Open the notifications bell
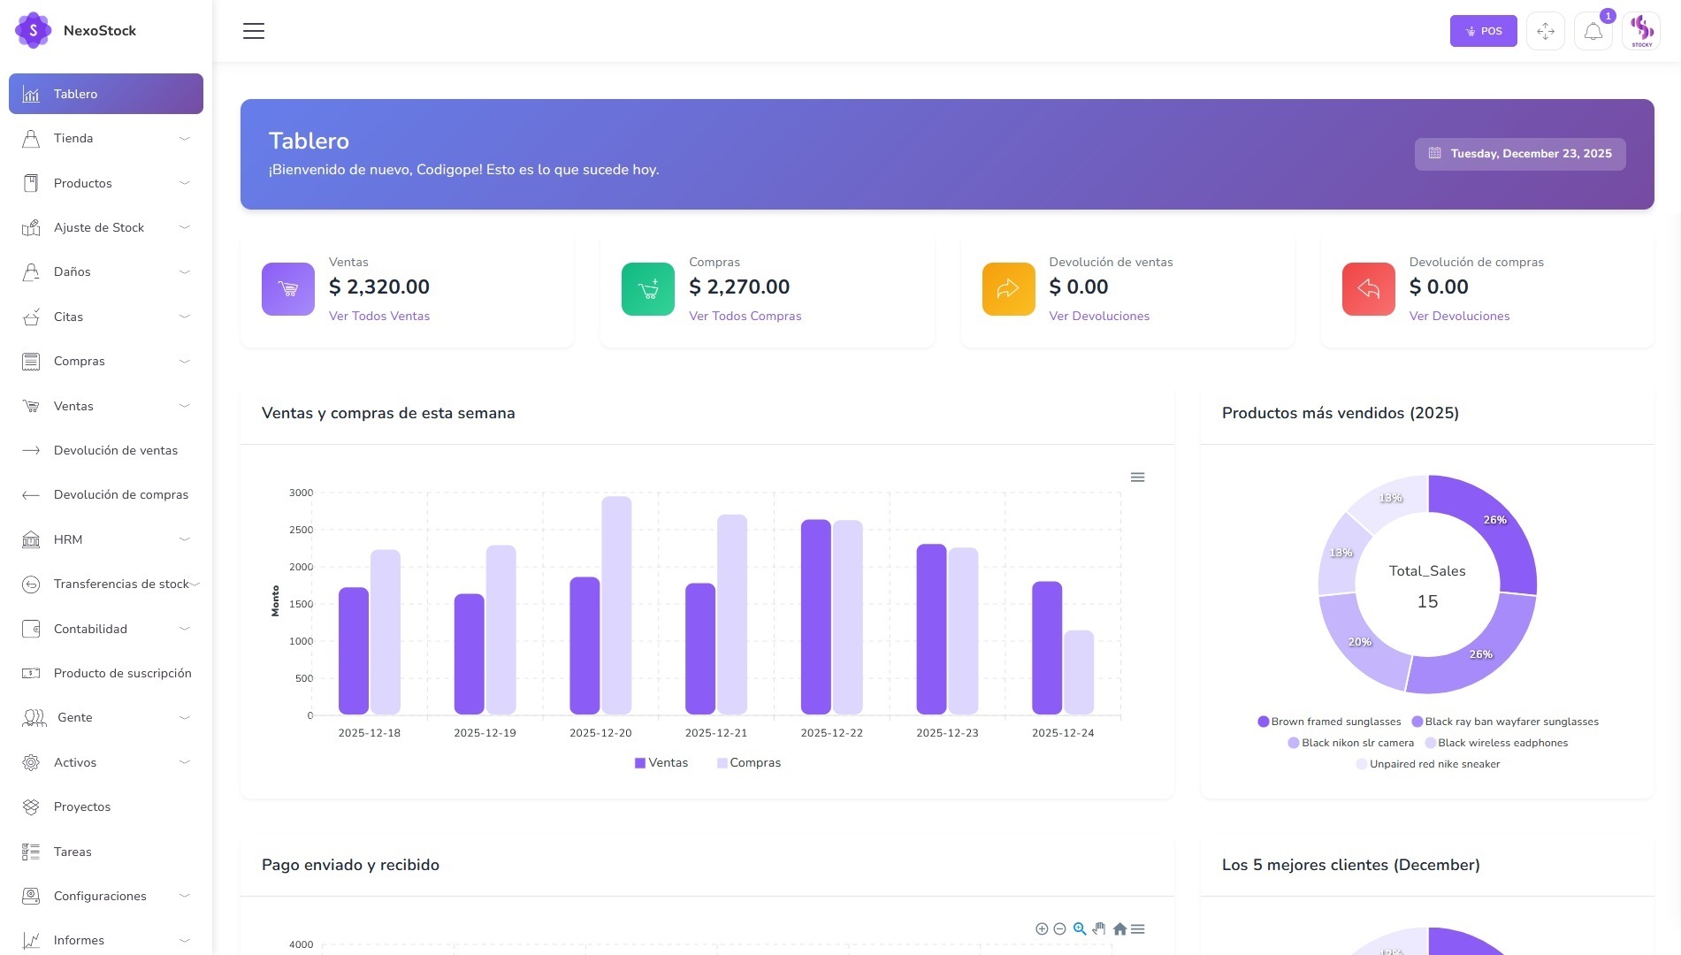This screenshot has height=955, width=1681. 1593,32
